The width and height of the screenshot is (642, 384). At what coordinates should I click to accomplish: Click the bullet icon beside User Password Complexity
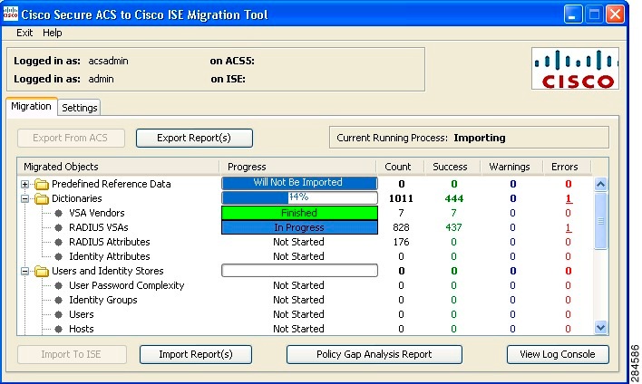59,285
